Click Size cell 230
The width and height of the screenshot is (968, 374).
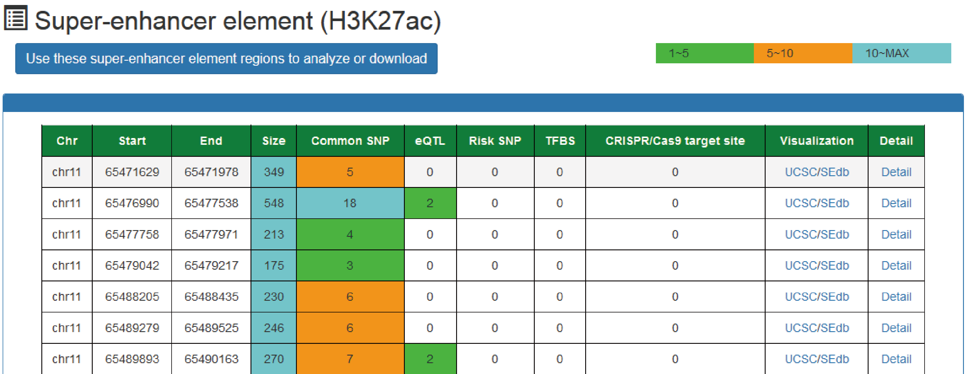click(x=274, y=297)
